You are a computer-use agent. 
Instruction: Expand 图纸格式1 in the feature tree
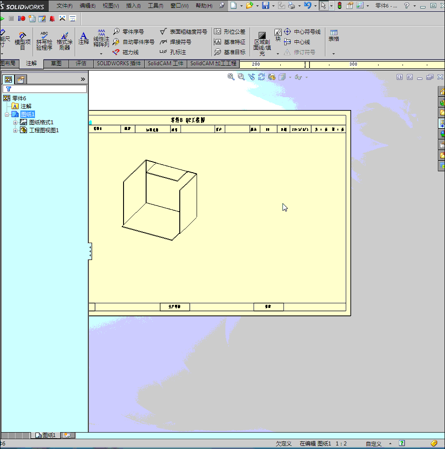point(15,122)
